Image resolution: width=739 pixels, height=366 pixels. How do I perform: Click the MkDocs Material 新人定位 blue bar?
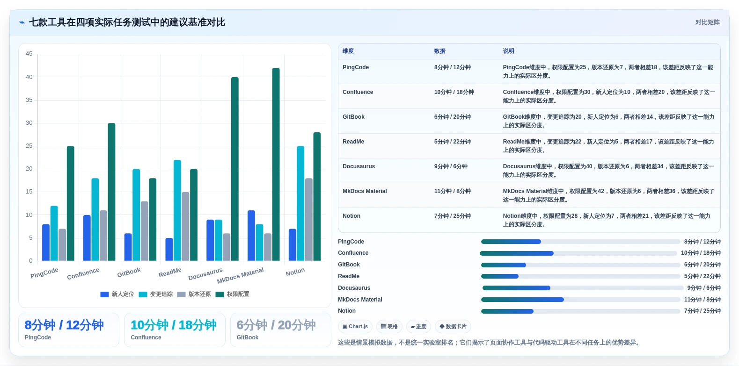pyautogui.click(x=251, y=236)
